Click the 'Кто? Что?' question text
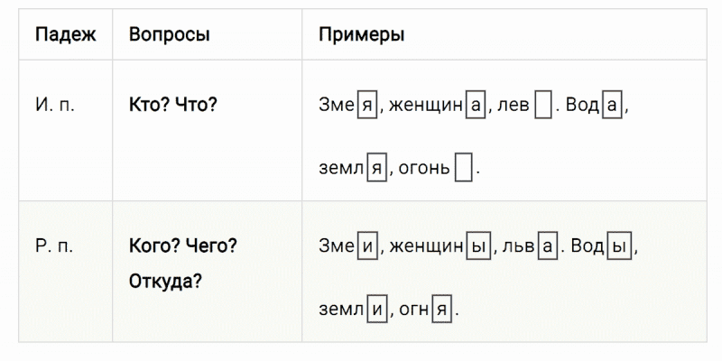The image size is (722, 361). 173,104
